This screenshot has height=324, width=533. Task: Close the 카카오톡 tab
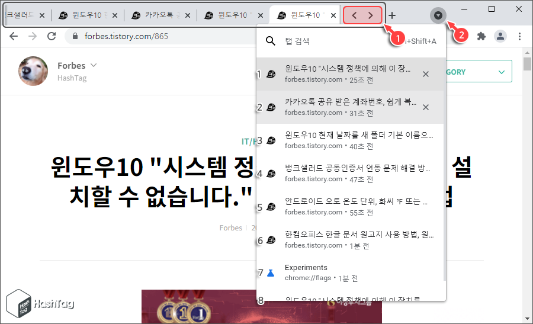(x=188, y=15)
